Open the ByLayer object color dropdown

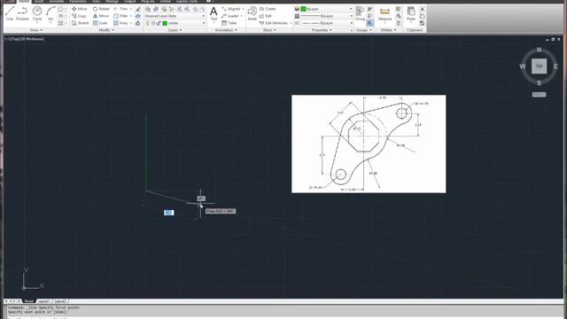[x=326, y=9]
